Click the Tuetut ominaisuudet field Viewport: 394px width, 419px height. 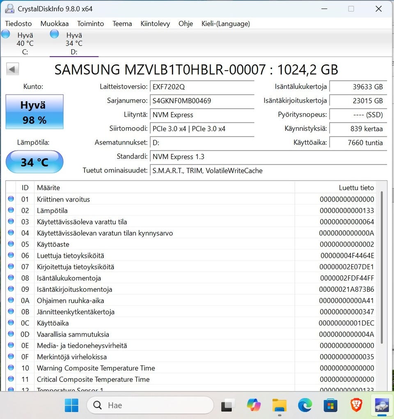click(x=268, y=170)
